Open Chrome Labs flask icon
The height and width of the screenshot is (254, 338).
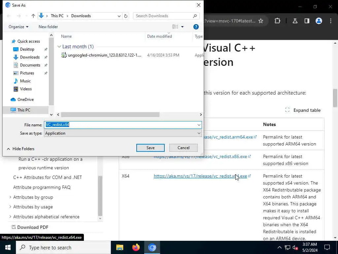pos(295,21)
